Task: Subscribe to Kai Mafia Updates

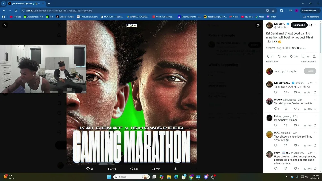Action: coord(299,25)
